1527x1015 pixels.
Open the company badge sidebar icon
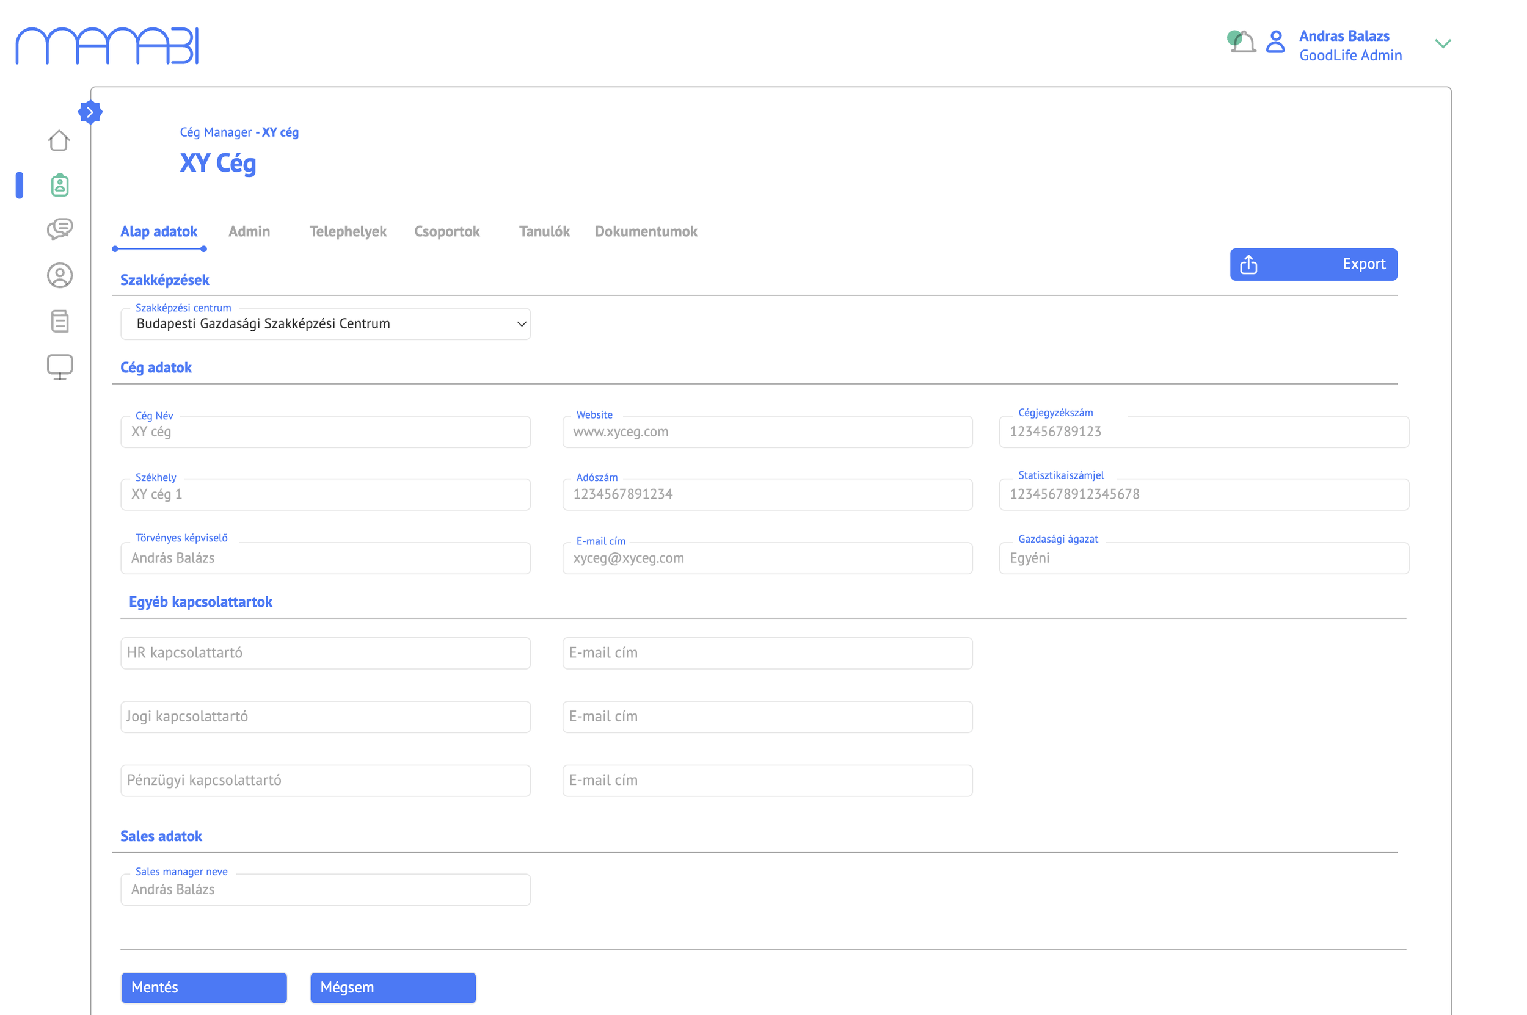[x=60, y=185]
